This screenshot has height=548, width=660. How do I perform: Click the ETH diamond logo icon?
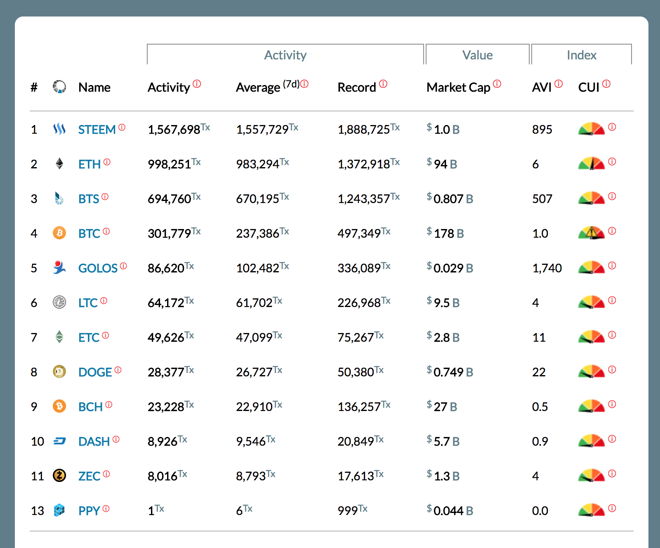[x=59, y=164]
